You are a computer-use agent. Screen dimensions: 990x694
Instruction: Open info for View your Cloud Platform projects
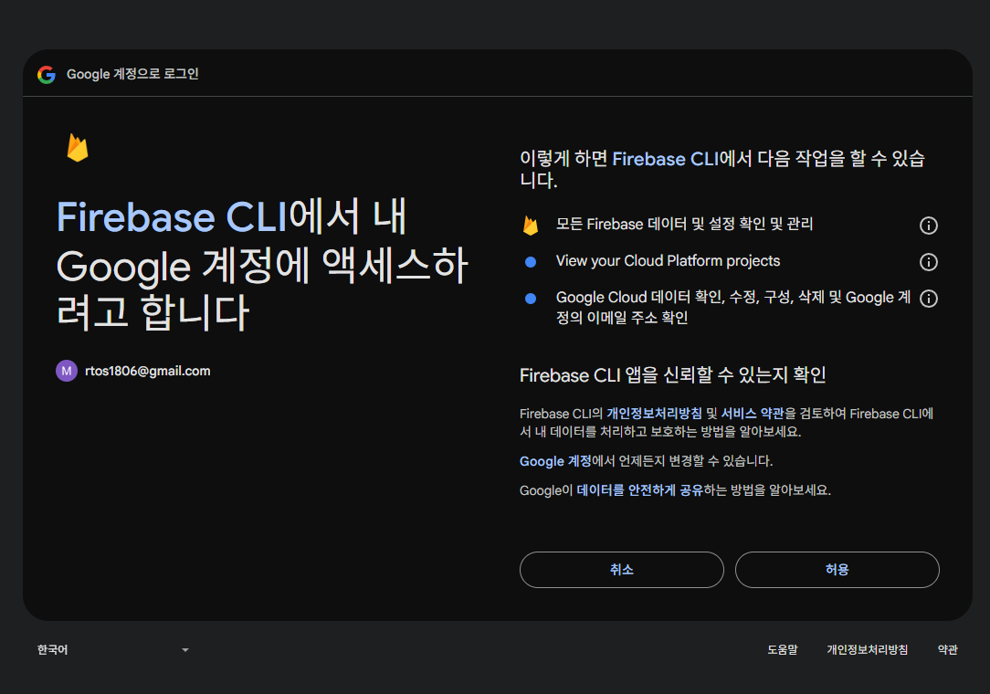[x=928, y=262]
